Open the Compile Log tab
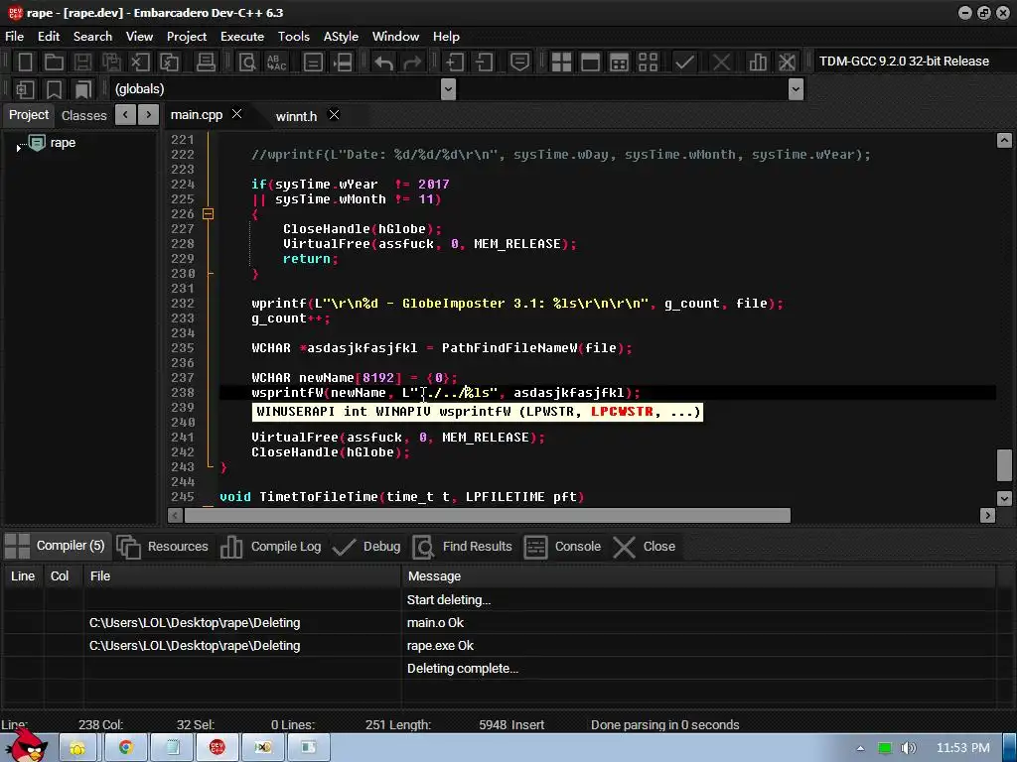Viewport: 1017px width, 762px height. [271, 547]
